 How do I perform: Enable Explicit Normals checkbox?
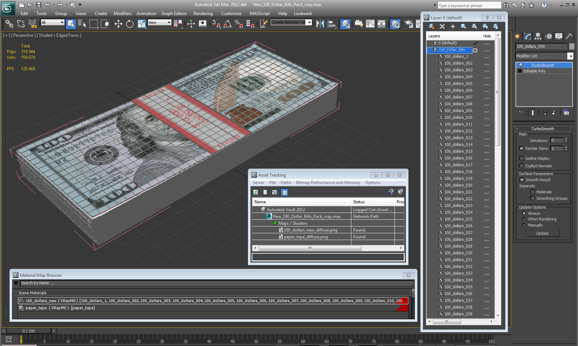click(x=522, y=166)
